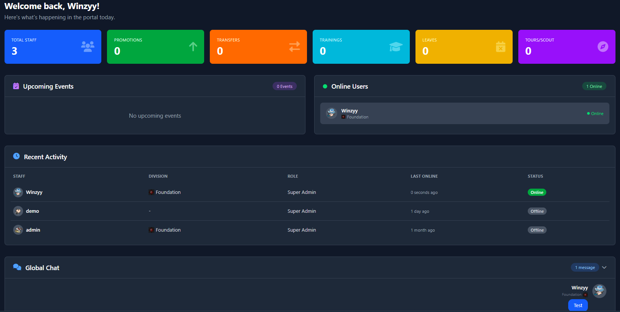
Task: Click the Offline status pill for demo
Action: [x=537, y=211]
